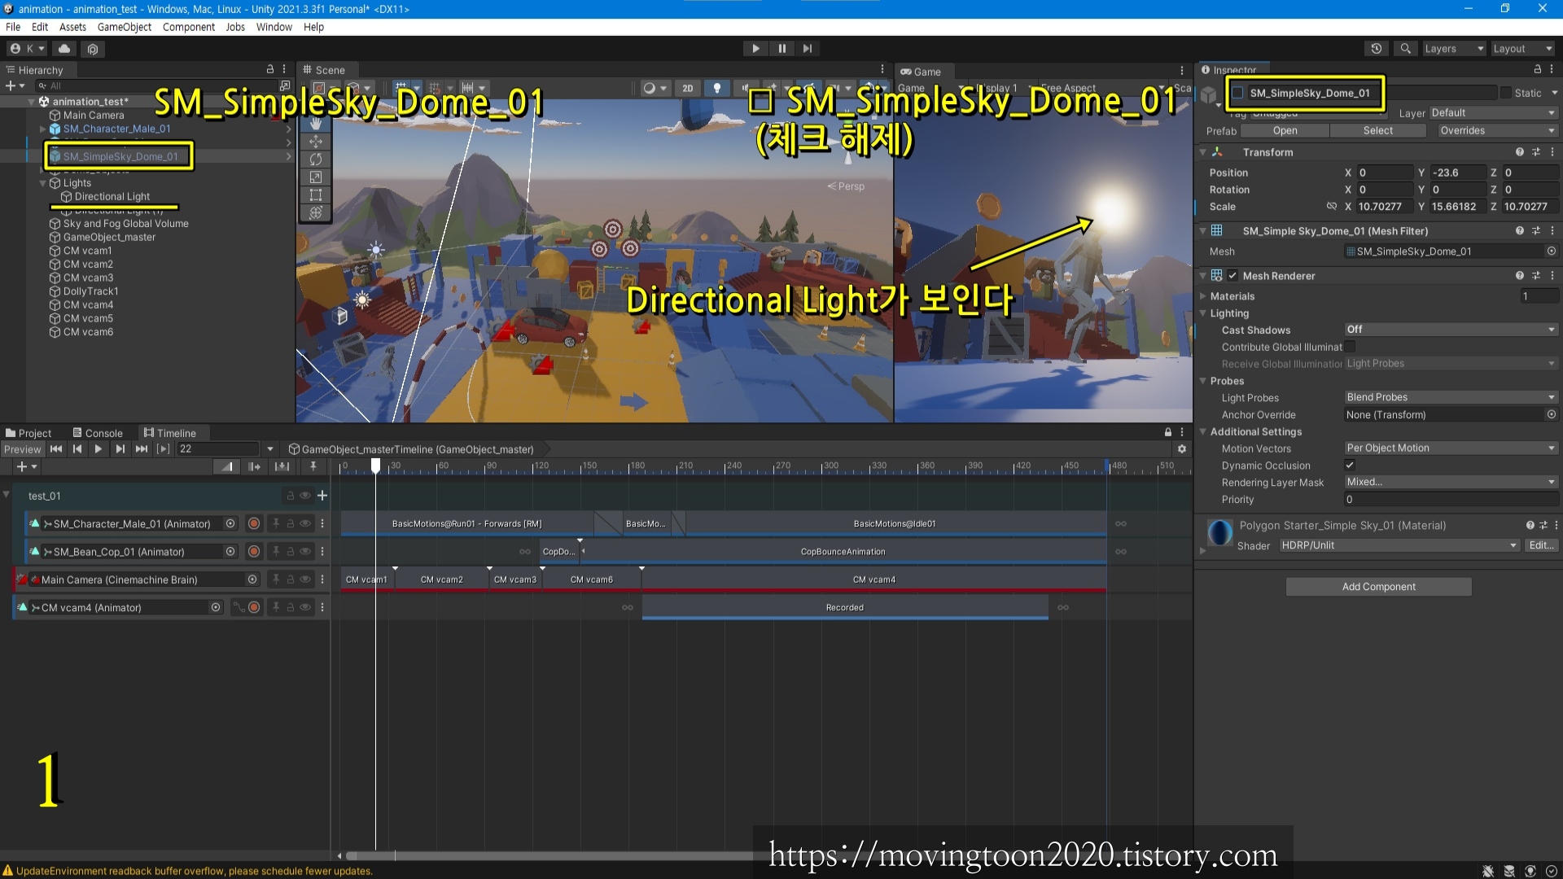Hide the Main Camera track (eye icon)
Image resolution: width=1563 pixels, height=879 pixels.
pyautogui.click(x=305, y=579)
